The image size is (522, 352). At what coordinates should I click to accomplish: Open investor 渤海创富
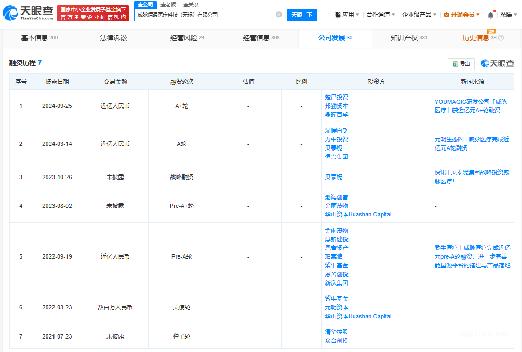tap(337, 197)
